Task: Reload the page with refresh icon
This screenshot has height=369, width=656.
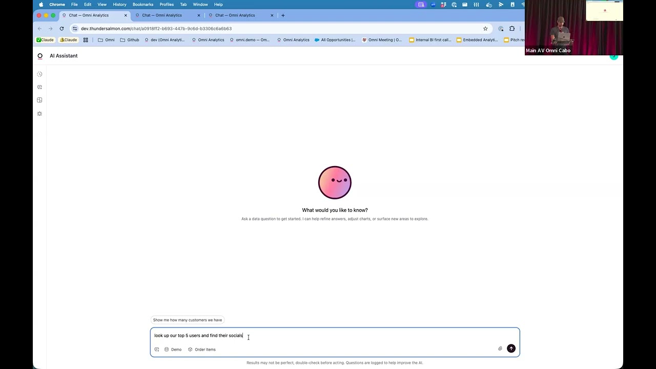Action: pyautogui.click(x=61, y=29)
